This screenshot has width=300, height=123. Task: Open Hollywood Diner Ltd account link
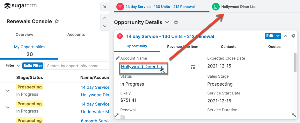pos(142,67)
